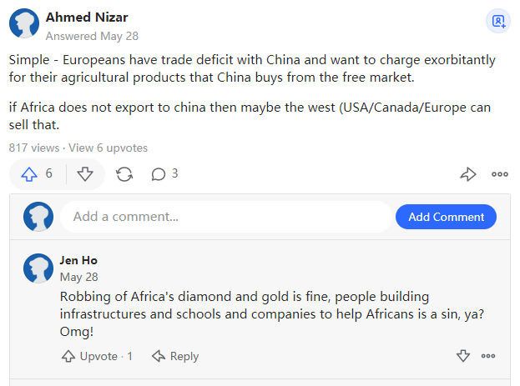Open Ahmed Nizar's profile name link
This screenshot has width=520, height=386.
(x=87, y=18)
